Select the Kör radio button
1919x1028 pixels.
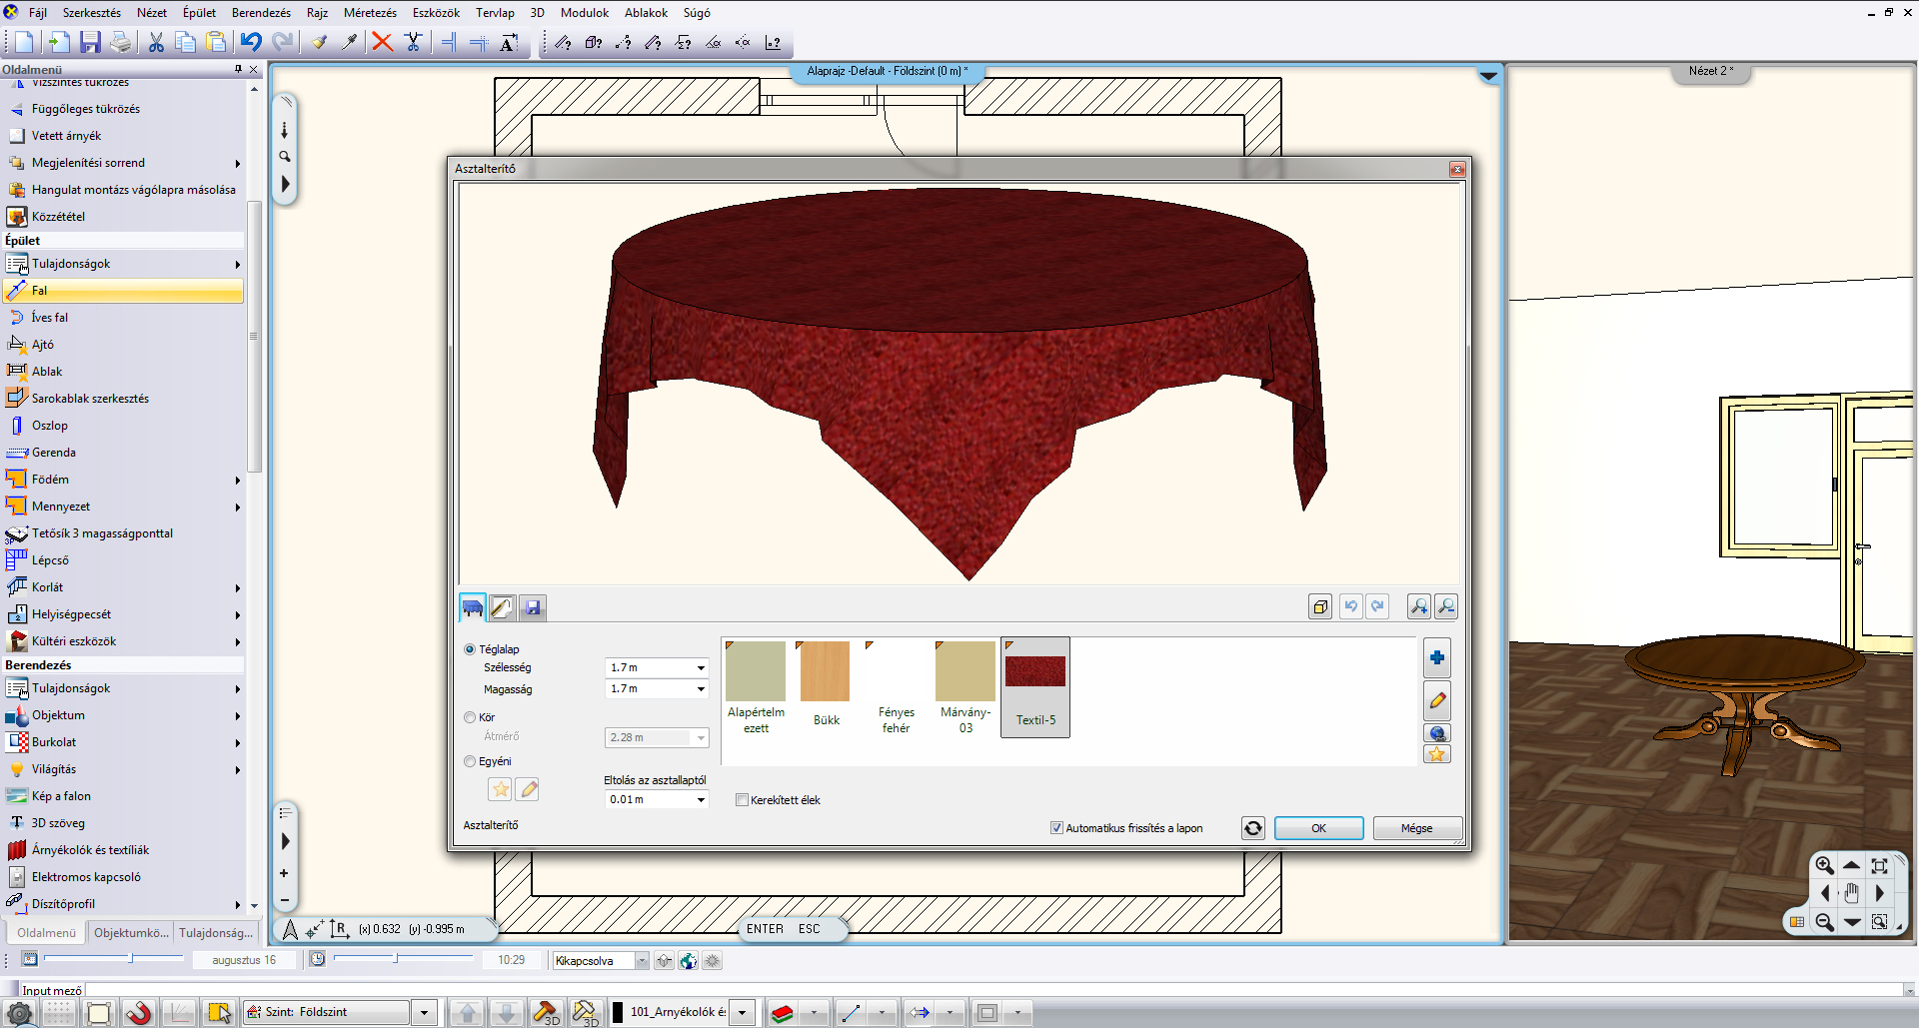pos(470,717)
